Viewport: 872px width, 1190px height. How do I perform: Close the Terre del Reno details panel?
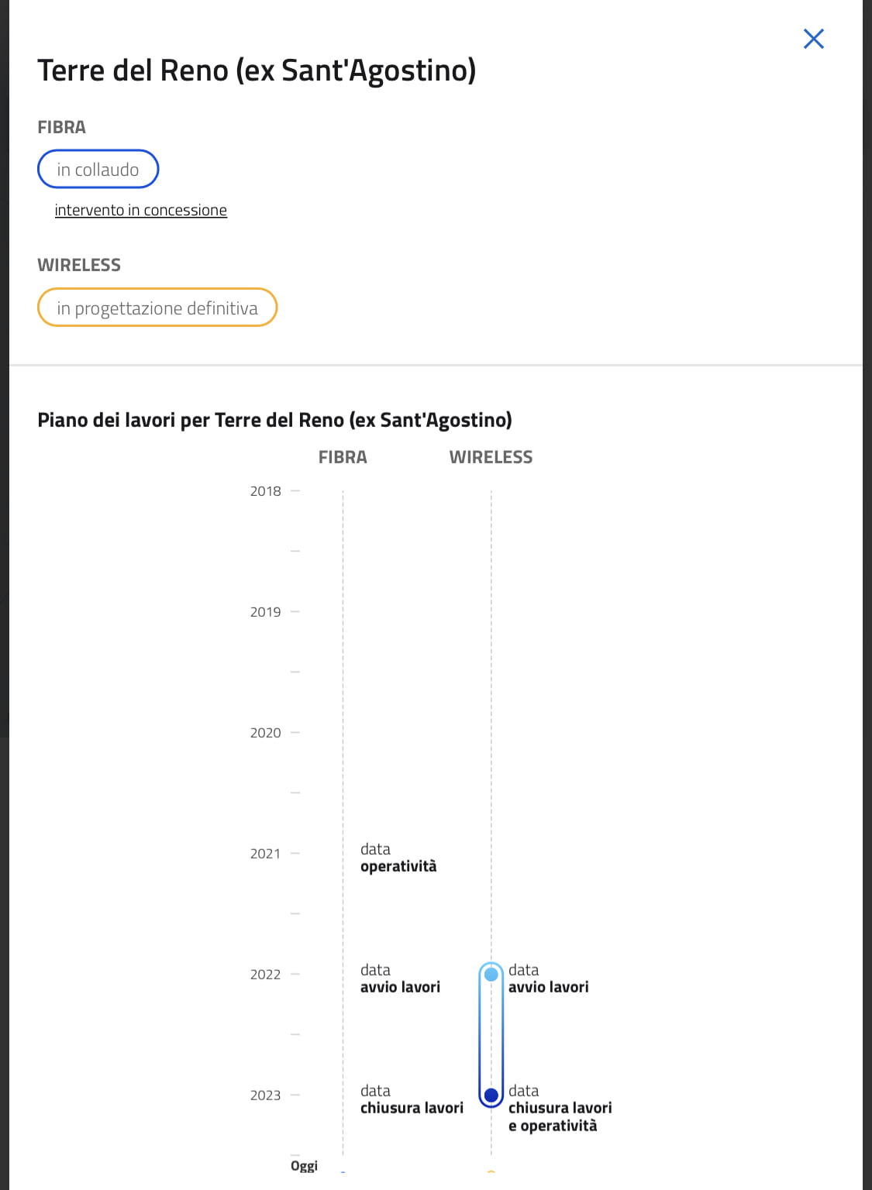pyautogui.click(x=813, y=39)
